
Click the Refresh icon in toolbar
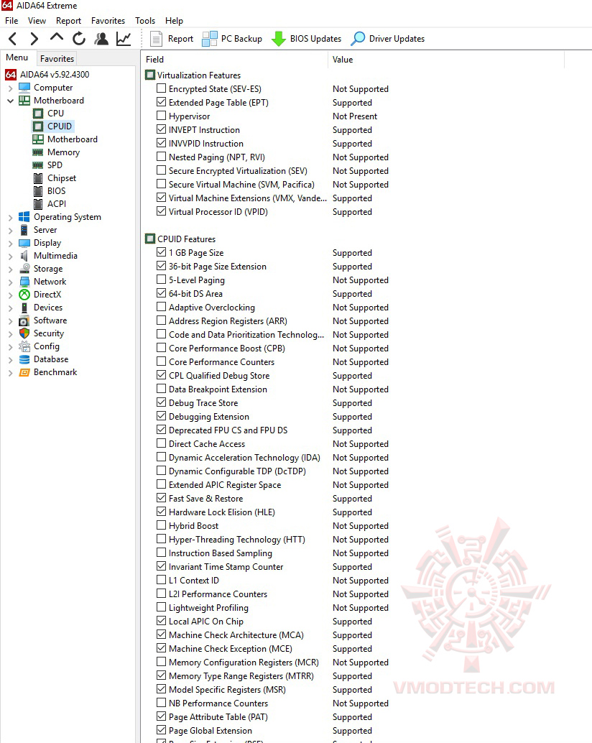tap(79, 38)
